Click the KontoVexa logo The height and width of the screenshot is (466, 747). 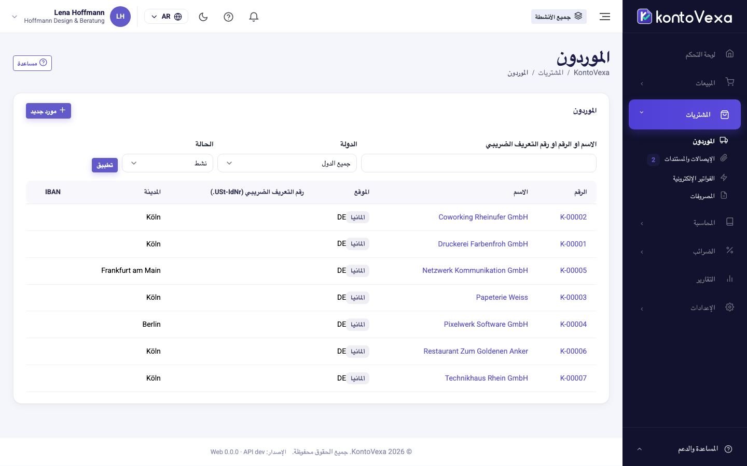click(684, 17)
